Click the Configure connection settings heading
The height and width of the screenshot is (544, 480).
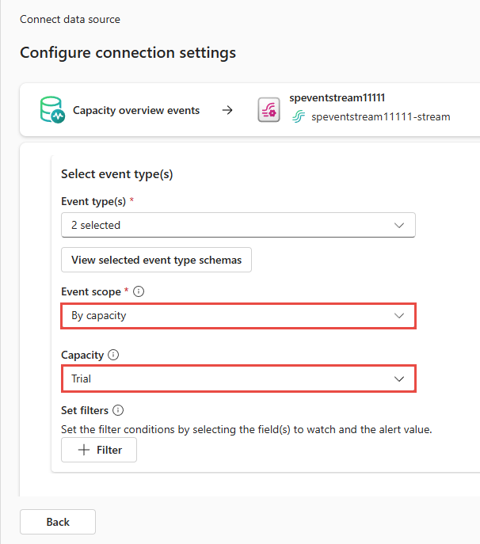click(x=128, y=53)
